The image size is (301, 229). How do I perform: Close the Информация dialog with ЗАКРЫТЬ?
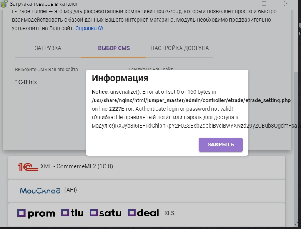(221, 145)
